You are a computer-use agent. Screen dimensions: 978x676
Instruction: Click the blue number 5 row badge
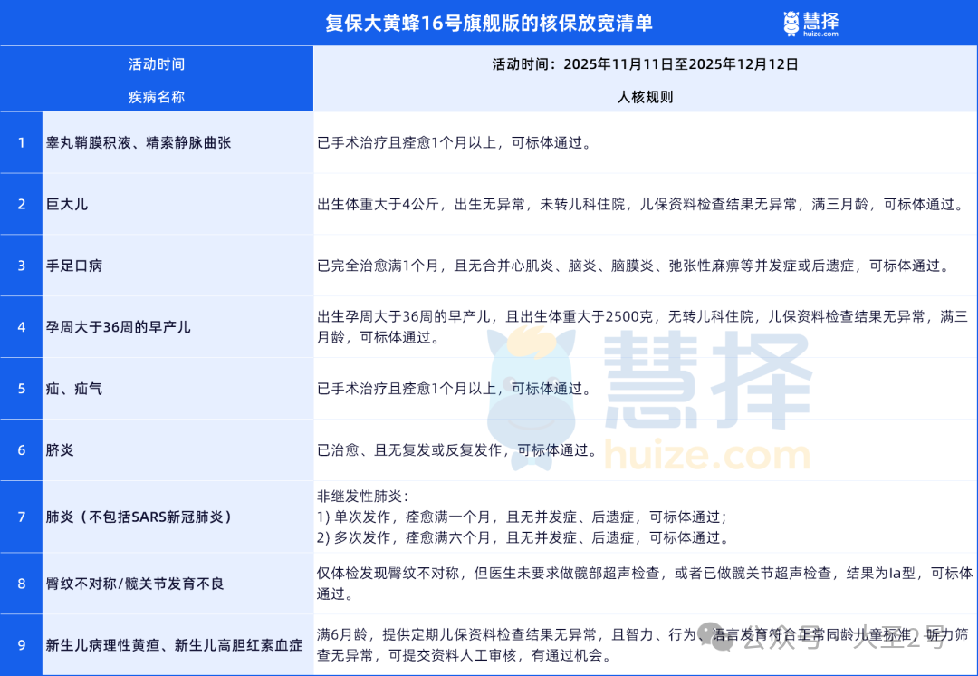21,388
